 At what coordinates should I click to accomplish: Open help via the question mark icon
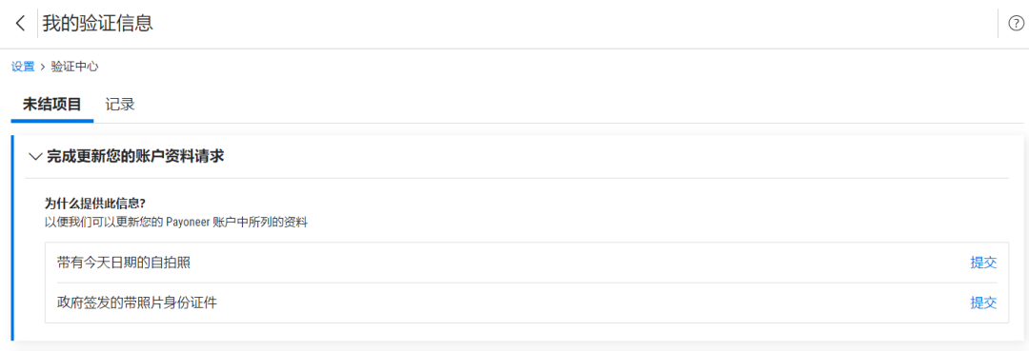point(1015,24)
